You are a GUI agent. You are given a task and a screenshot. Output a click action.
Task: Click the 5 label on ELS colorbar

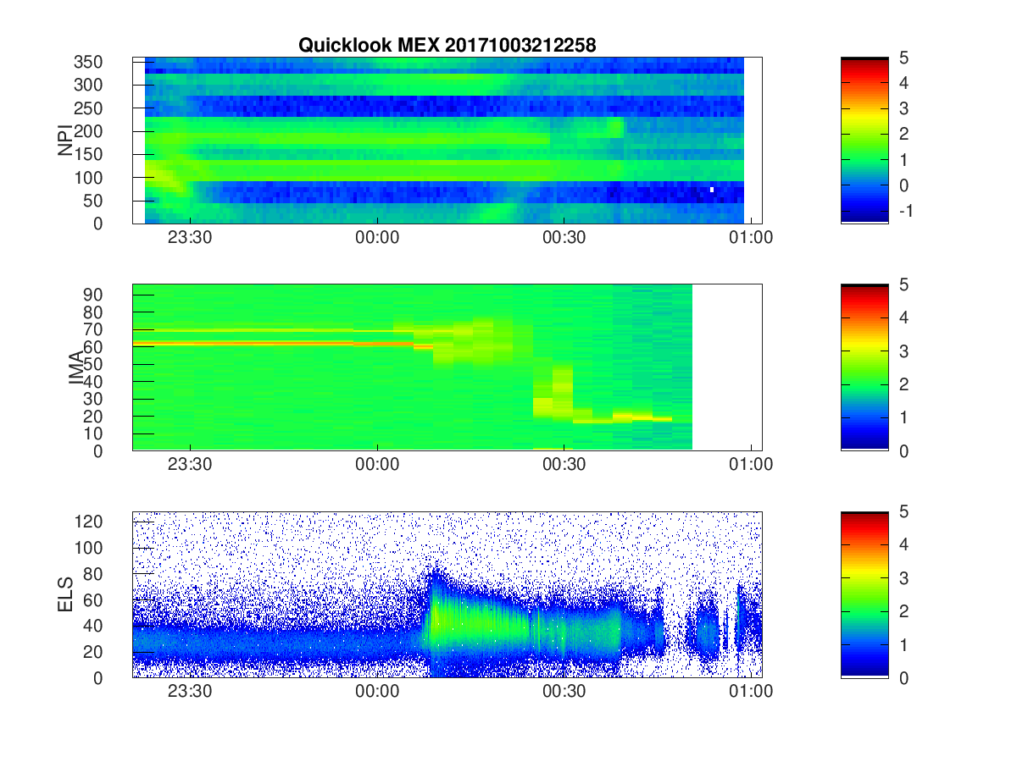point(903,511)
